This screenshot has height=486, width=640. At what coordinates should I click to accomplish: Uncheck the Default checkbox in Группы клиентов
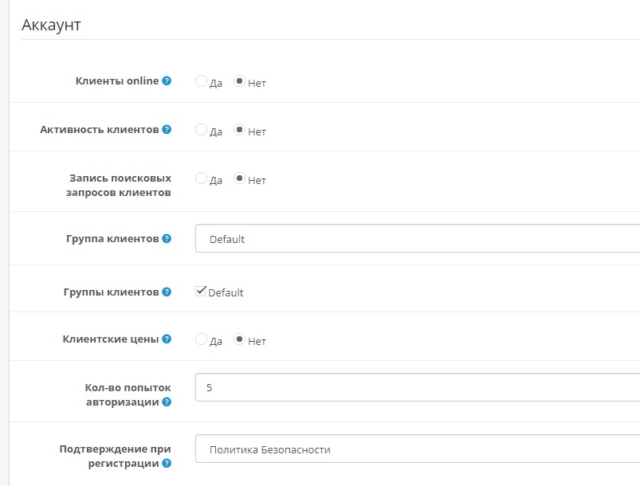tap(201, 292)
